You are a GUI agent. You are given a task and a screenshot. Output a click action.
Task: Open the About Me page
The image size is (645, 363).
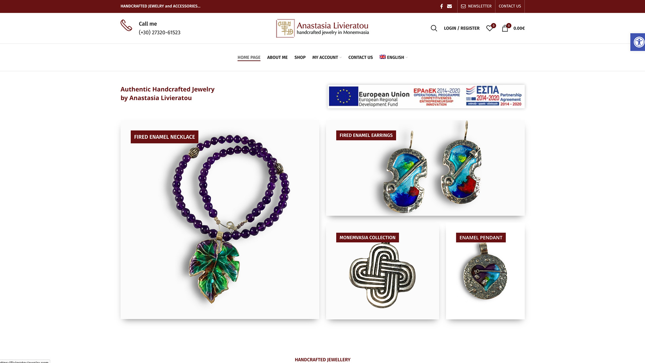277,57
